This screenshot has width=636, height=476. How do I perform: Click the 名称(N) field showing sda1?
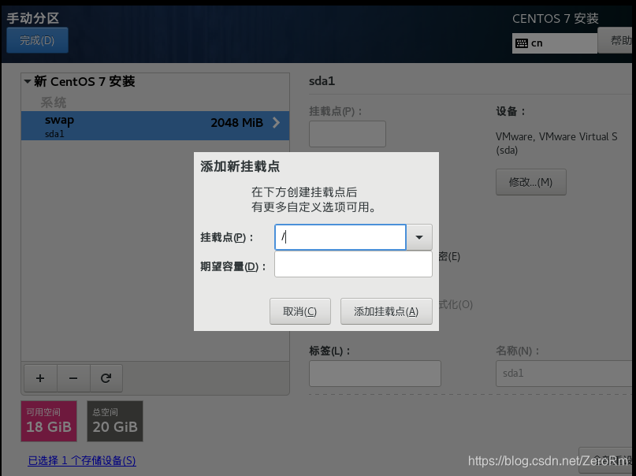[564, 374]
